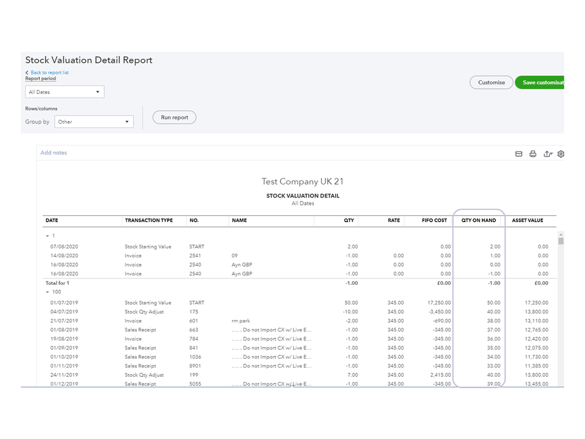Click Add notes on the report
585x439 pixels.
click(54, 153)
